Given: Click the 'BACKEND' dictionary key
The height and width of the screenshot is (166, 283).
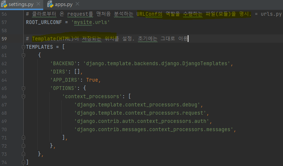Looking at the screenshot, I should 64,64.
